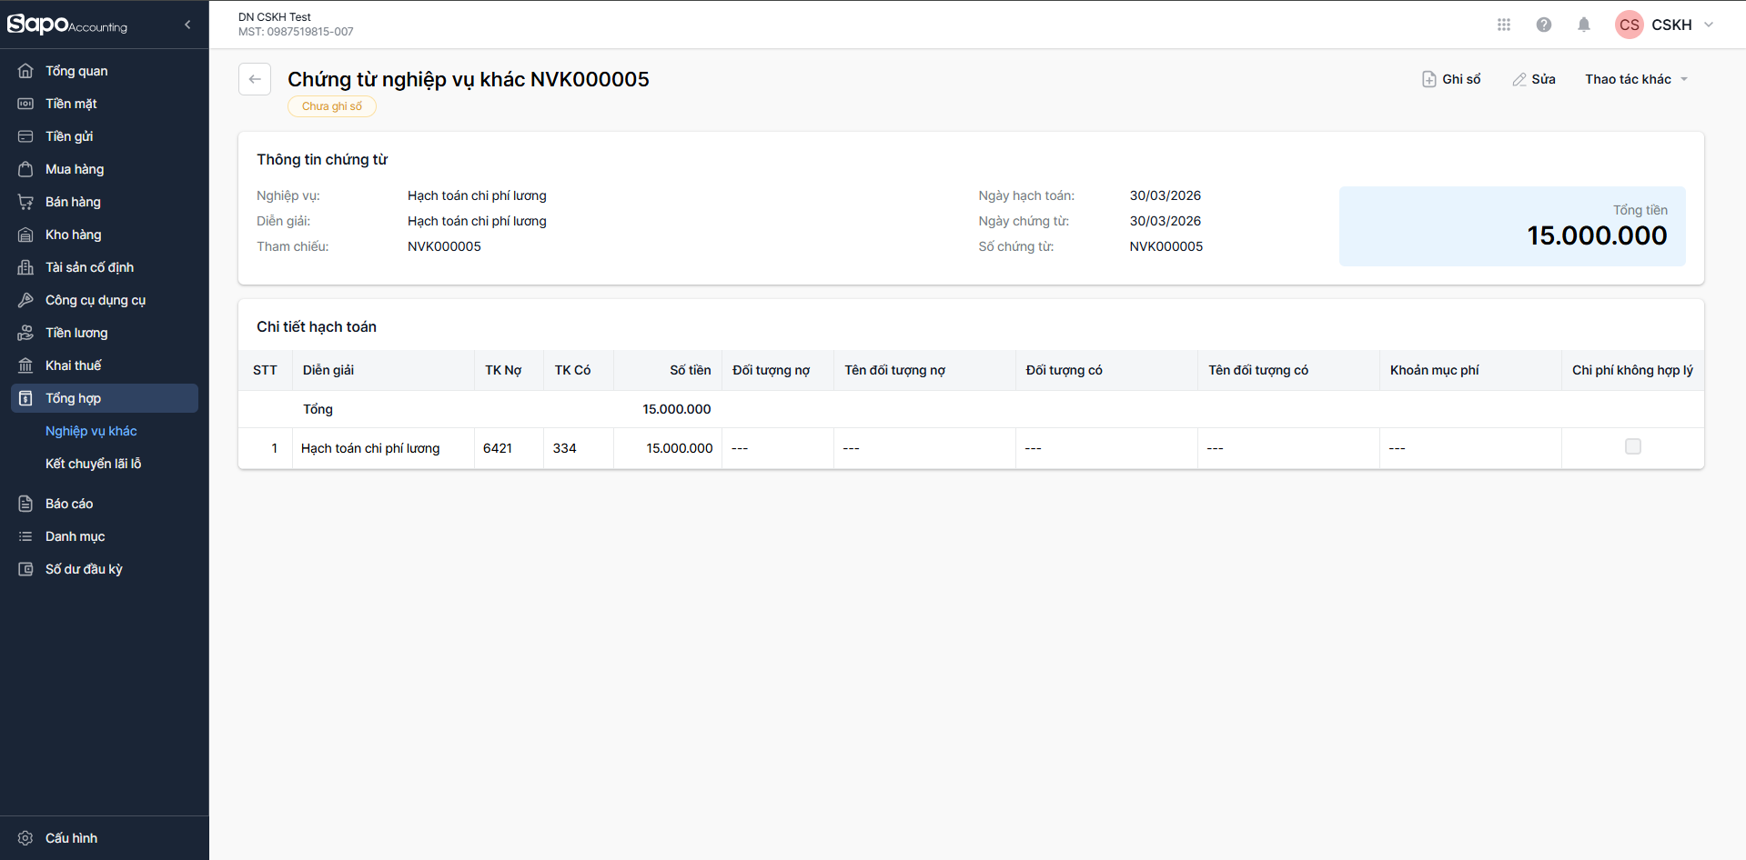The image size is (1746, 860).
Task: Click the Kho hàng warehouse icon
Action: tap(25, 235)
